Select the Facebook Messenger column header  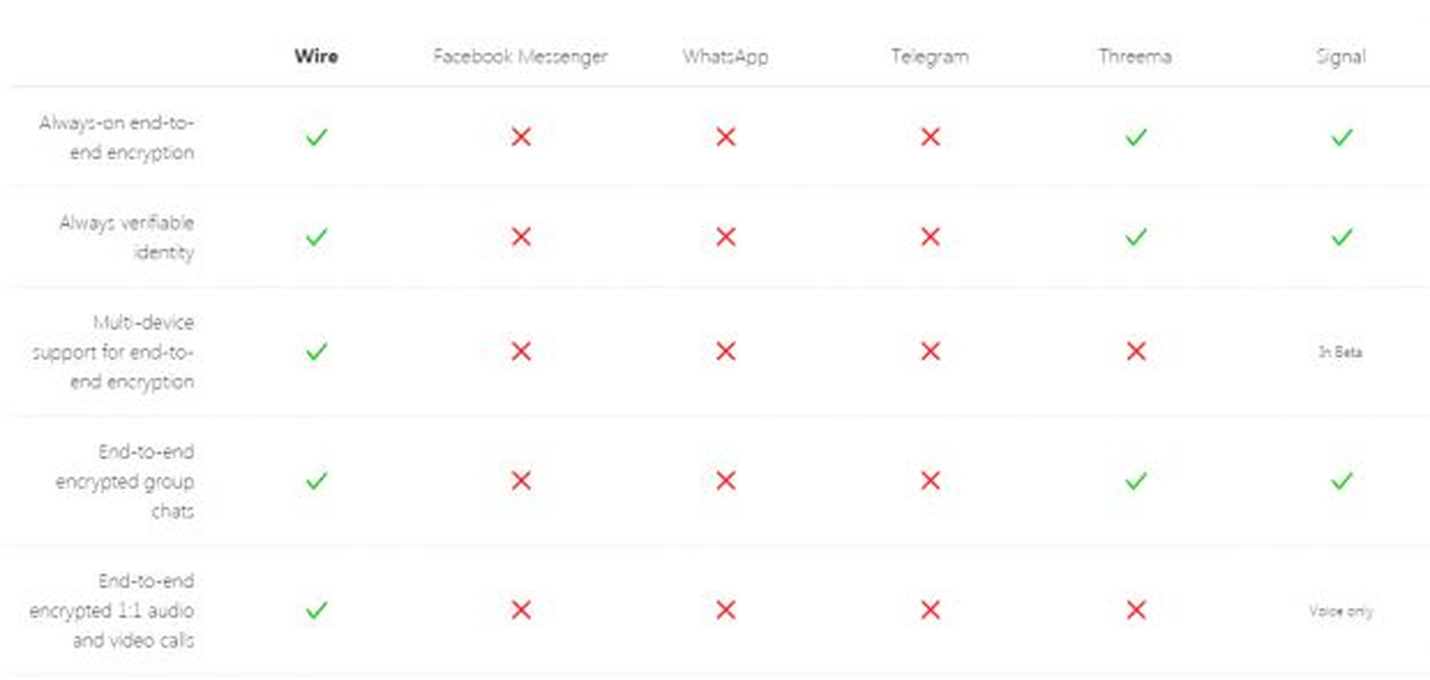pos(520,56)
